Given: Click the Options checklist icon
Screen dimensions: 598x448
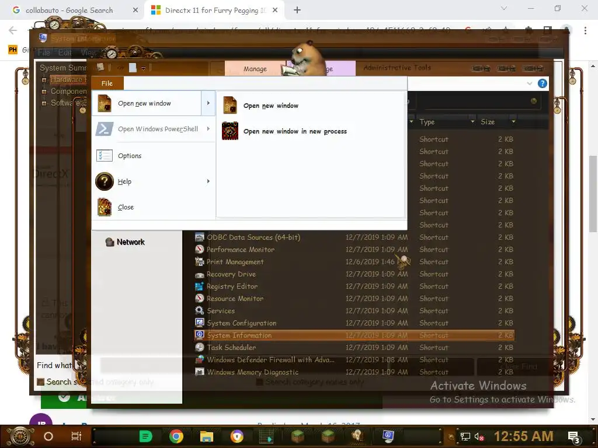Looking at the screenshot, I should click(x=104, y=155).
